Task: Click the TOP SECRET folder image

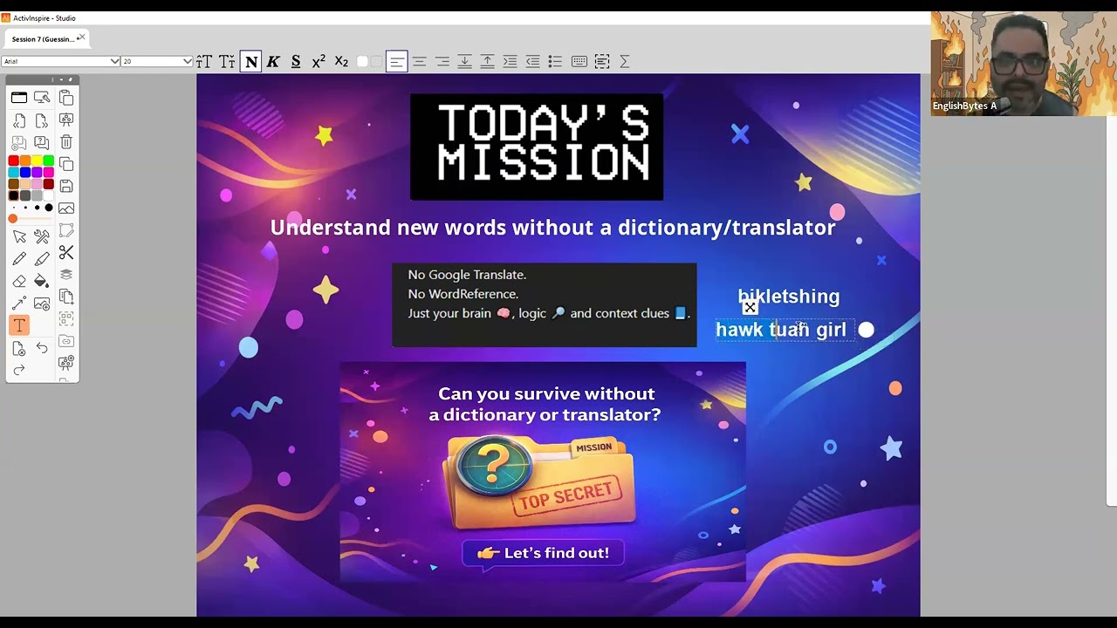Action: pyautogui.click(x=539, y=483)
